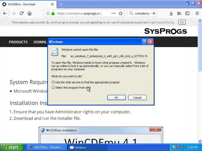Switch to WinCDEmu Firefox taskbar button
Viewport: 202px width, 151px height.
(x=47, y=147)
